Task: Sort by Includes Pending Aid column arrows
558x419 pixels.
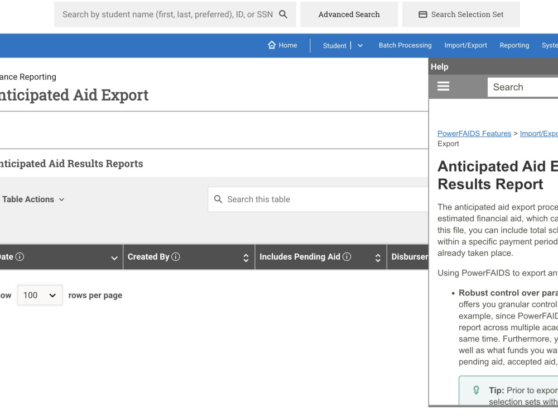Action: pyautogui.click(x=378, y=258)
